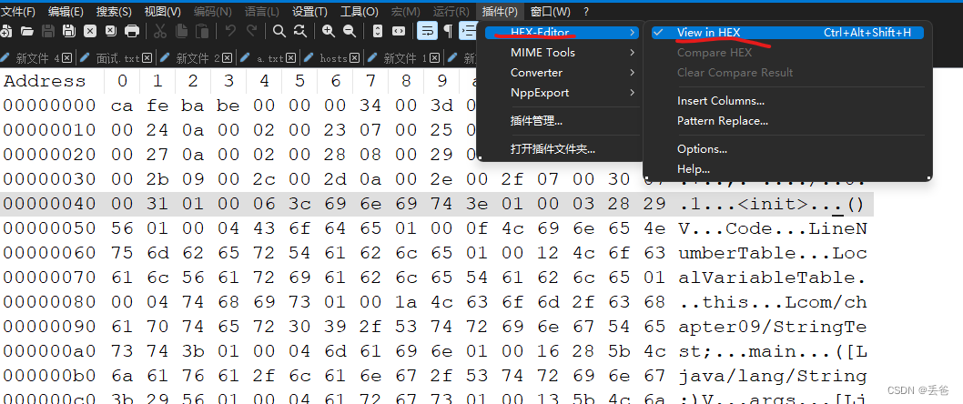Click the greyed-out Save toolbar icon
Image resolution: width=963 pixels, height=404 pixels.
(48, 31)
